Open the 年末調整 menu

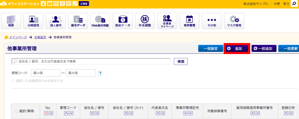point(145,21)
